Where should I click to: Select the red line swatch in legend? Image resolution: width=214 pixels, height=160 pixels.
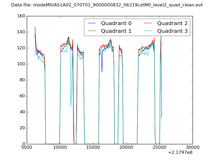click(x=148, y=23)
